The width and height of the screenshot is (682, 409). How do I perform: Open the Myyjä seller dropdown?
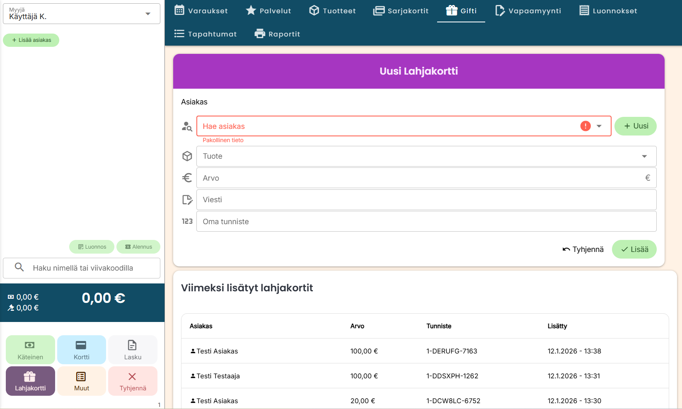[x=148, y=14]
